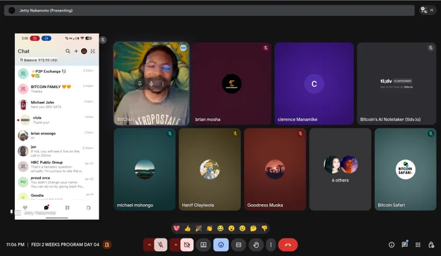This screenshot has height=256, width=441.
Task: Click pin icon beside Jetty Nakamoto label
Action: coord(11,212)
